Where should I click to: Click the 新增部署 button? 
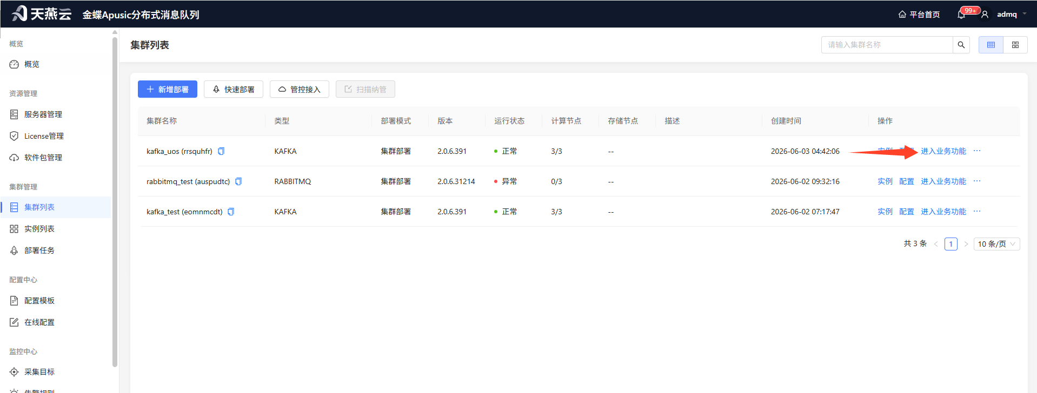click(x=168, y=89)
